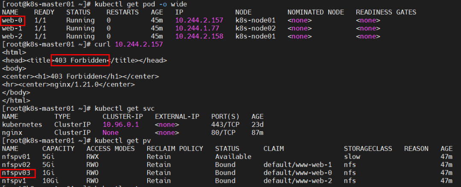The width and height of the screenshot is (461, 187).
Task: Click the pod name web-2
Action: coord(12,36)
